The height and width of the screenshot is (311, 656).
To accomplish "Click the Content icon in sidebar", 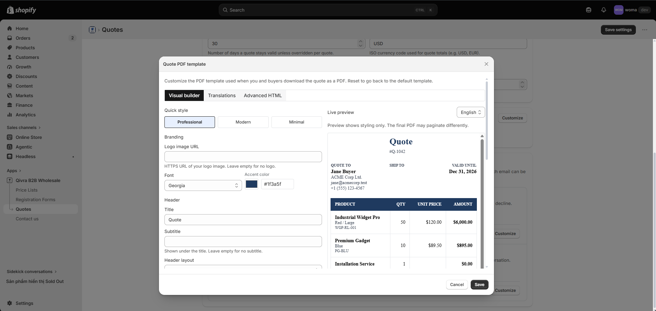I will coord(10,86).
